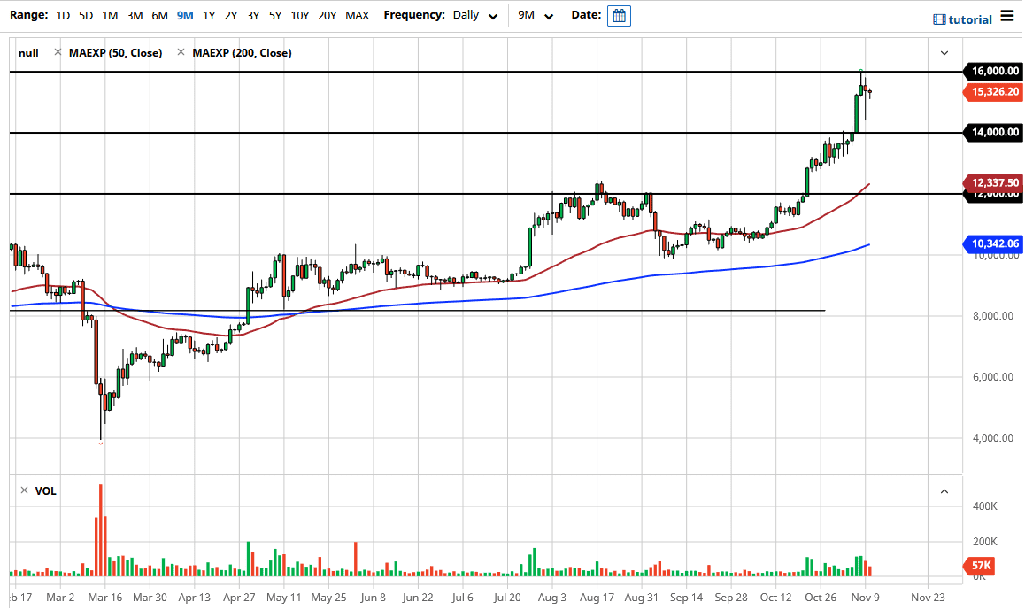Select the 1Y range
The width and height of the screenshot is (1025, 610).
pos(209,15)
